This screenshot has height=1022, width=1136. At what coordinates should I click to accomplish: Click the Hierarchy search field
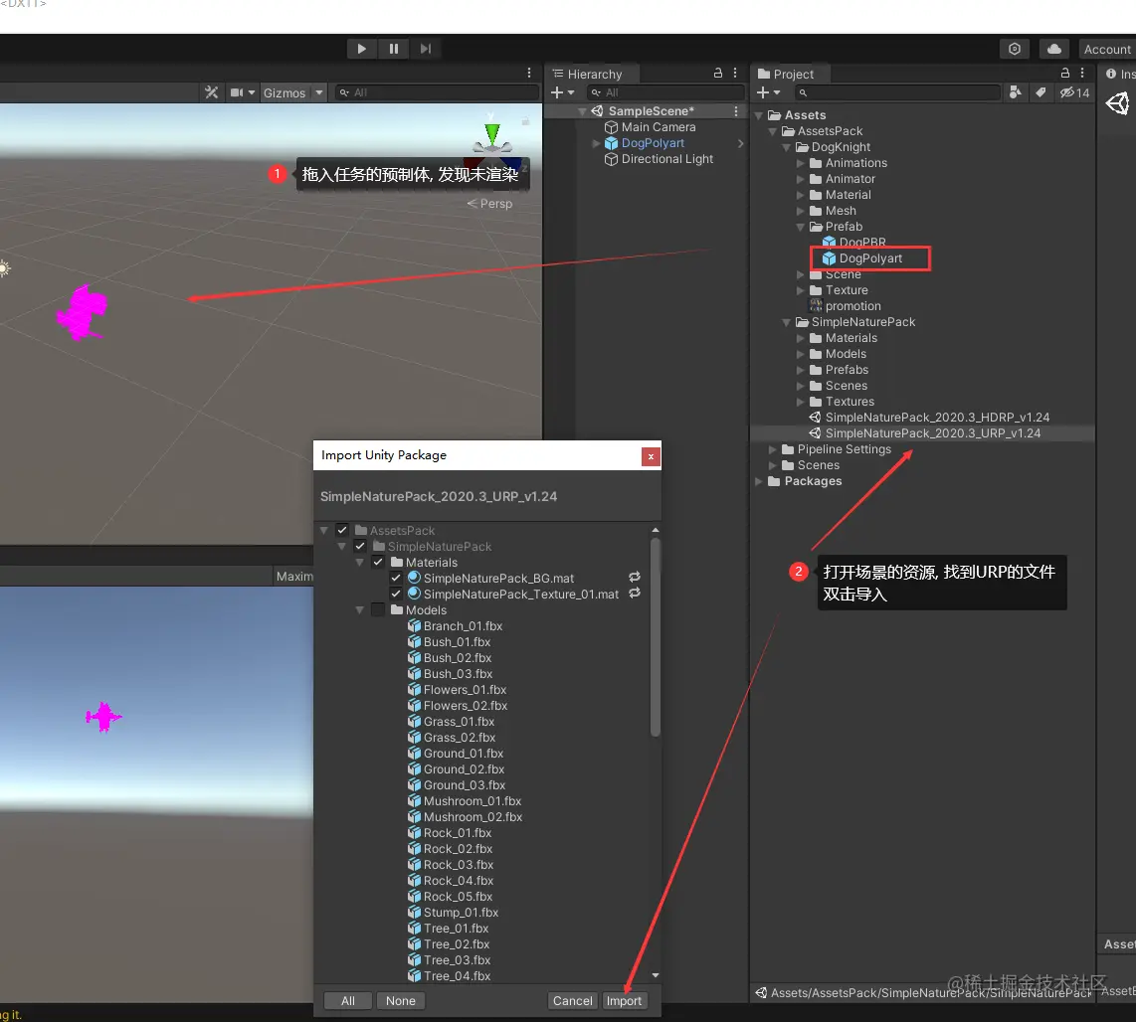pyautogui.click(x=665, y=92)
